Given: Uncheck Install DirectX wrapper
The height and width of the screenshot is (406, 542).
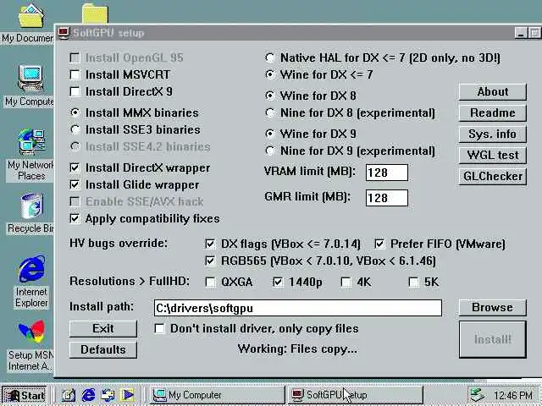Looking at the screenshot, I should (75, 167).
